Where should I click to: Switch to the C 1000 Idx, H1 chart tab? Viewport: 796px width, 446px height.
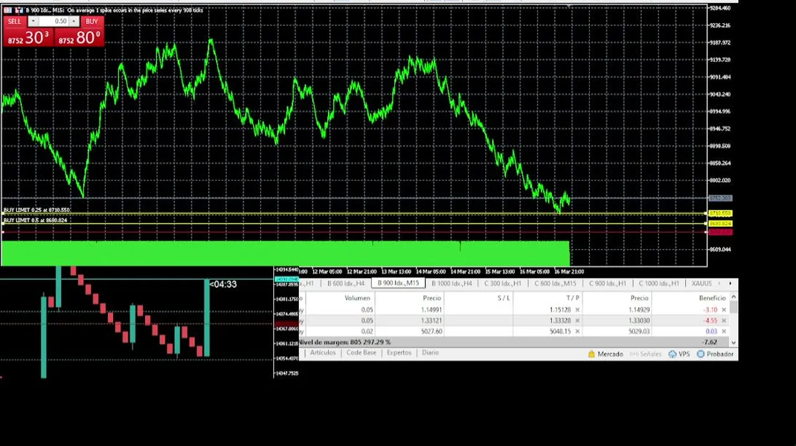tap(658, 284)
